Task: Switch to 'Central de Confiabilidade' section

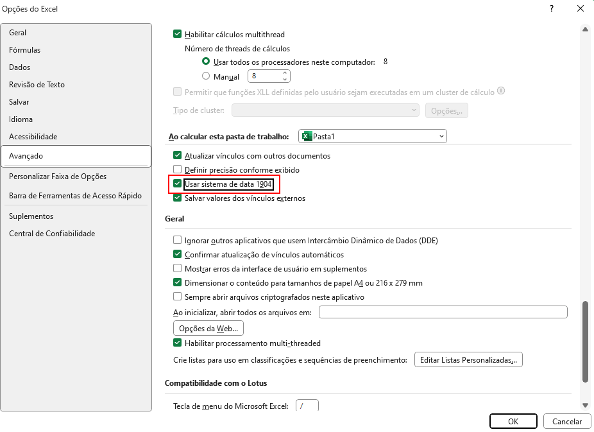Action: [x=52, y=234]
